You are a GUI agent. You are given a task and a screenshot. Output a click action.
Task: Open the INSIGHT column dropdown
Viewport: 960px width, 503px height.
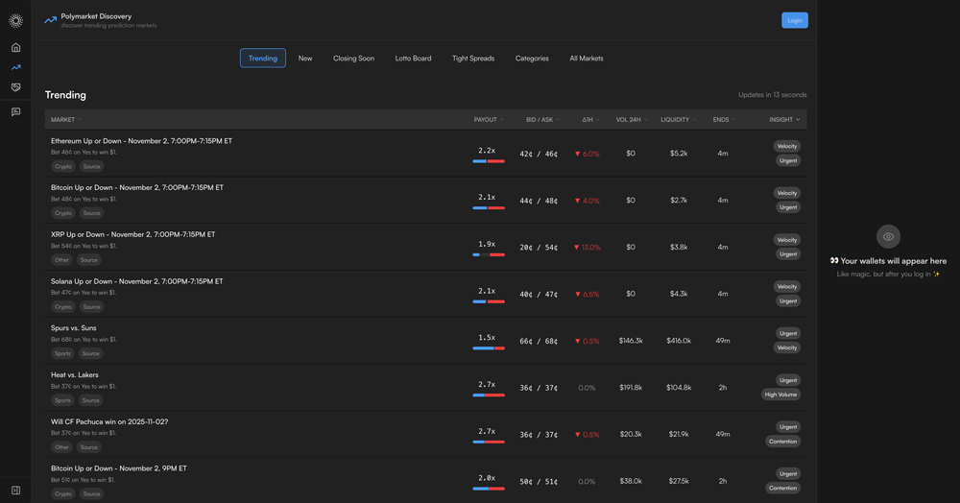click(x=798, y=120)
